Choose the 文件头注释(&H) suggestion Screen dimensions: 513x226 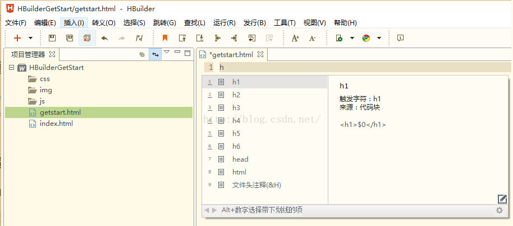[265, 185]
